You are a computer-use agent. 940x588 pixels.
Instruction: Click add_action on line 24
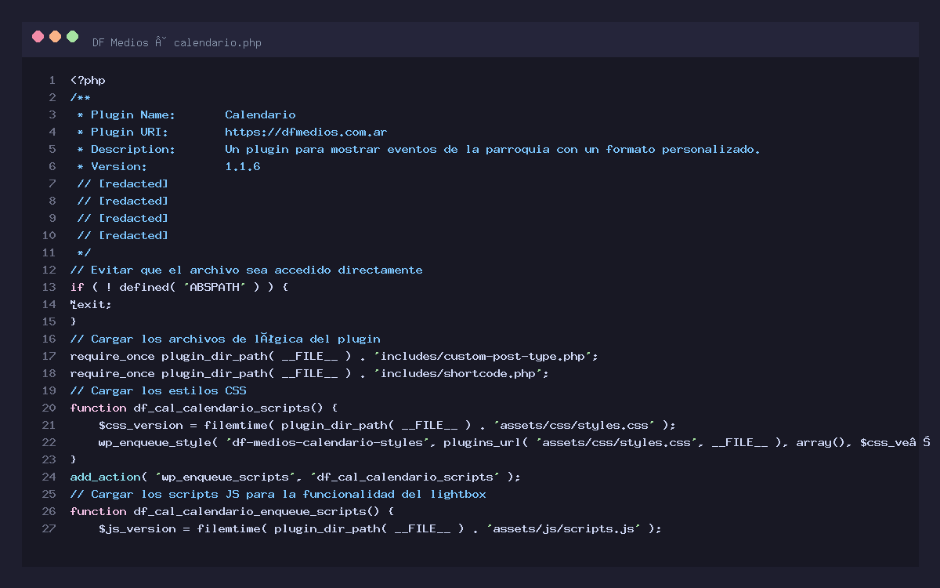(105, 477)
